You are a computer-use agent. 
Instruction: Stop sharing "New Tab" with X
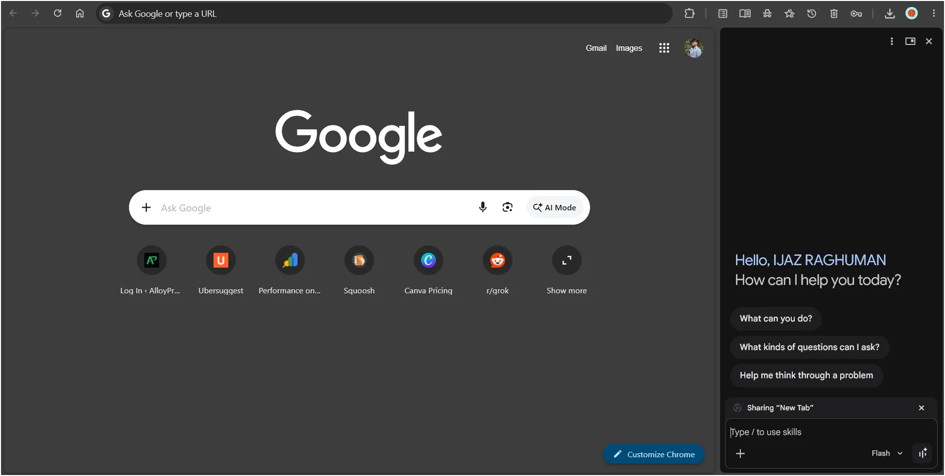coord(921,408)
